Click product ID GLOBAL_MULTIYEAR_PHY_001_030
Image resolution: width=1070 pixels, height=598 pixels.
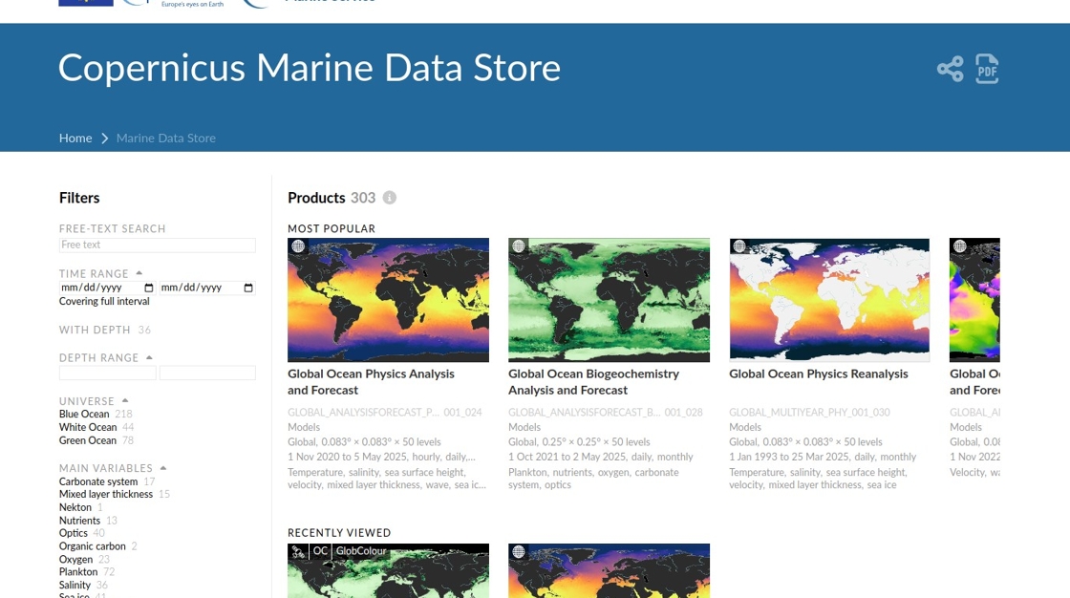809,413
